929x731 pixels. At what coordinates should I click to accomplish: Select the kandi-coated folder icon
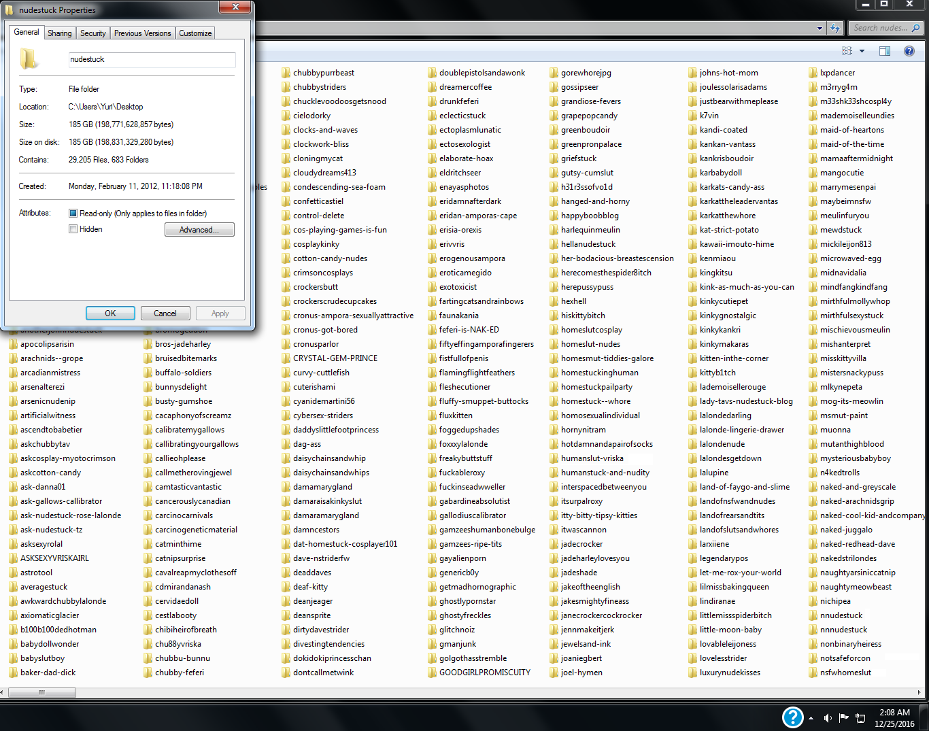(x=693, y=130)
